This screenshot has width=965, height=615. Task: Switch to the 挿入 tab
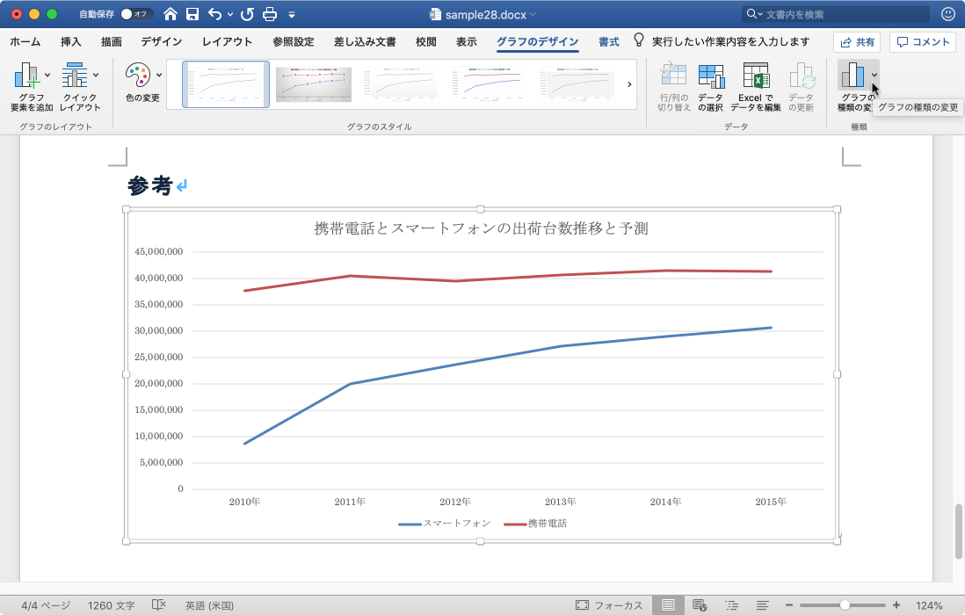tap(71, 42)
